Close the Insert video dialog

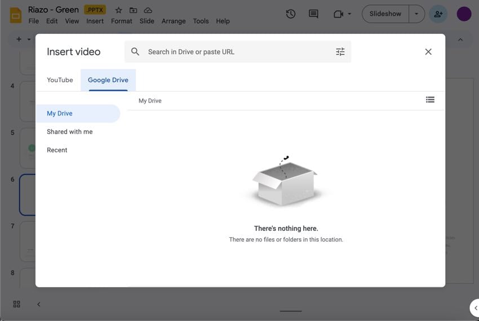point(428,52)
